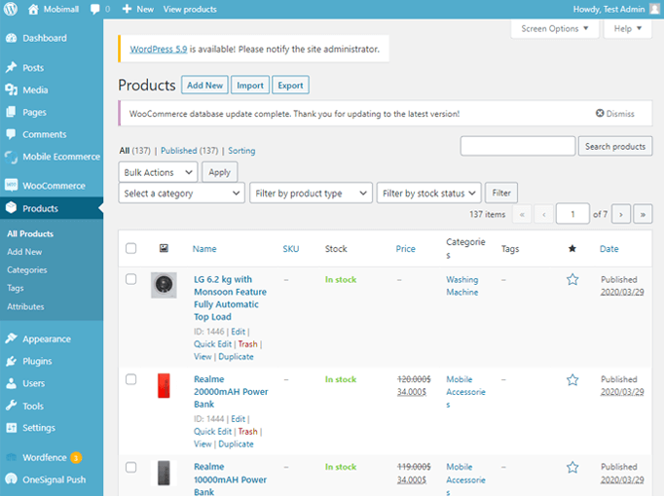Open Test Admin avatar icon

[655, 10]
